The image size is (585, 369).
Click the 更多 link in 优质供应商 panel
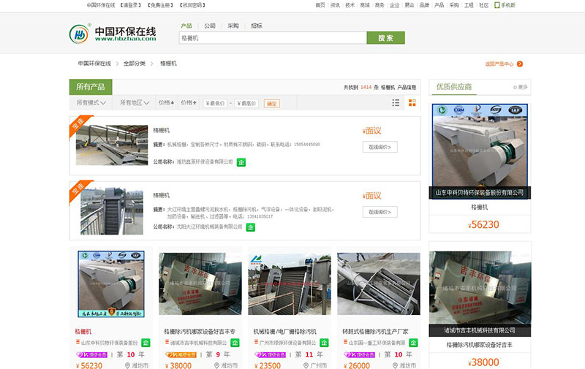(x=521, y=87)
